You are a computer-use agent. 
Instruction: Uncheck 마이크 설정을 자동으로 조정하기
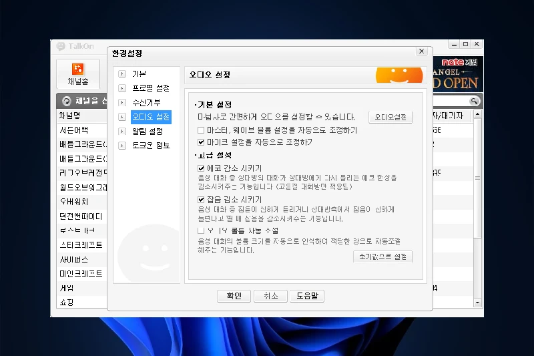(x=201, y=142)
